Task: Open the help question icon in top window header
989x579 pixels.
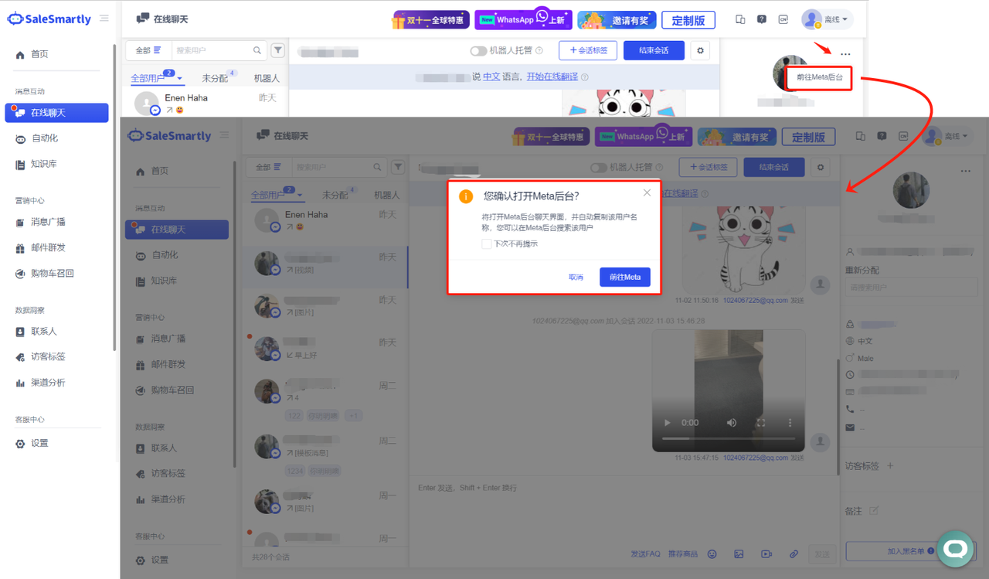Action: coord(762,19)
